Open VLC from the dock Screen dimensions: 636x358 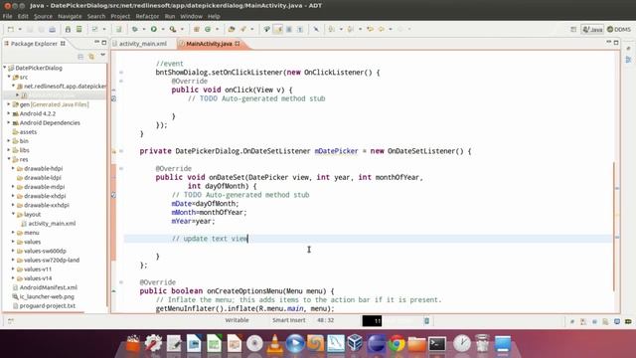pos(274,343)
